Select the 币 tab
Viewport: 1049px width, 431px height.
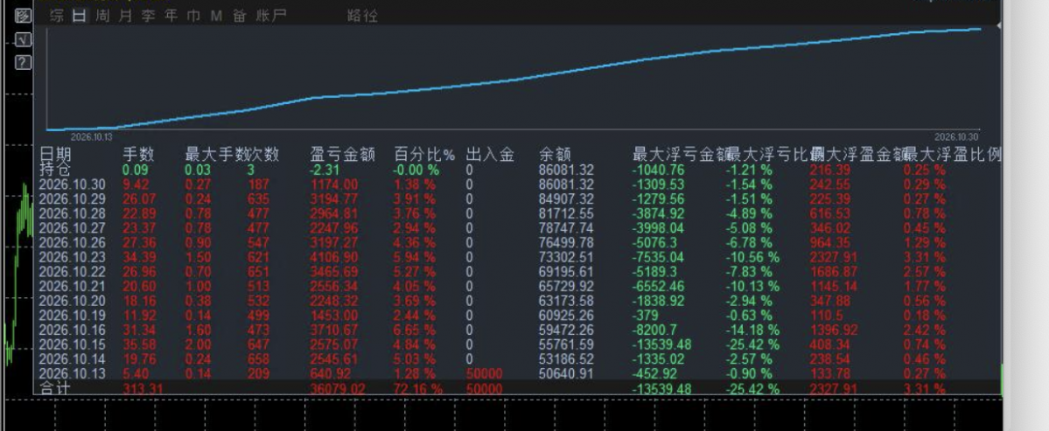click(x=193, y=16)
